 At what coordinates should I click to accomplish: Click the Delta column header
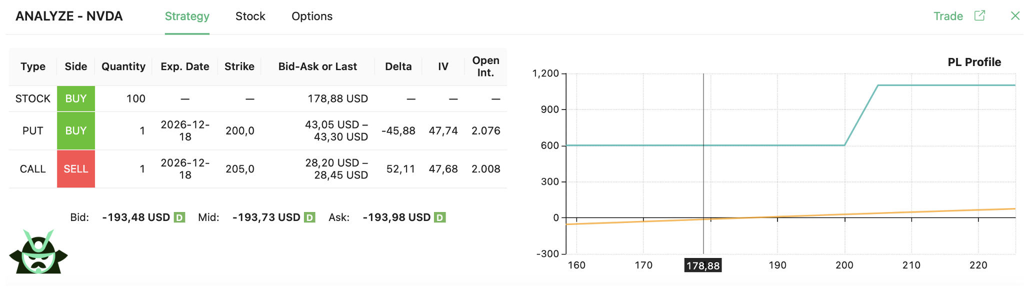point(398,66)
